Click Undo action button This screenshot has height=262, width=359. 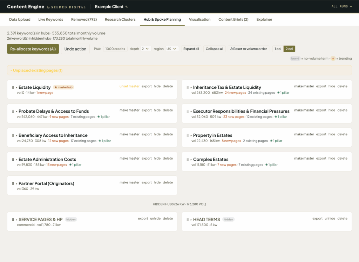click(75, 49)
